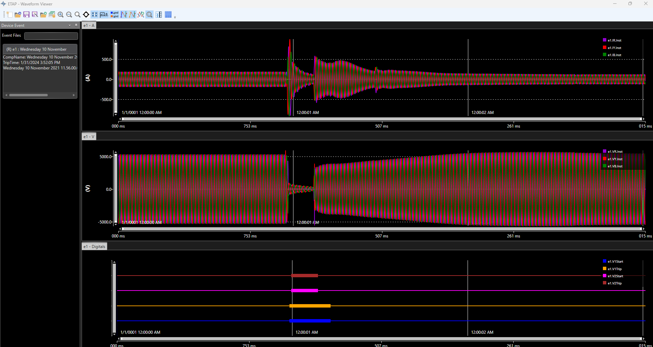
Task: Toggle the legend display (Lgnd)
Action: tap(115, 15)
